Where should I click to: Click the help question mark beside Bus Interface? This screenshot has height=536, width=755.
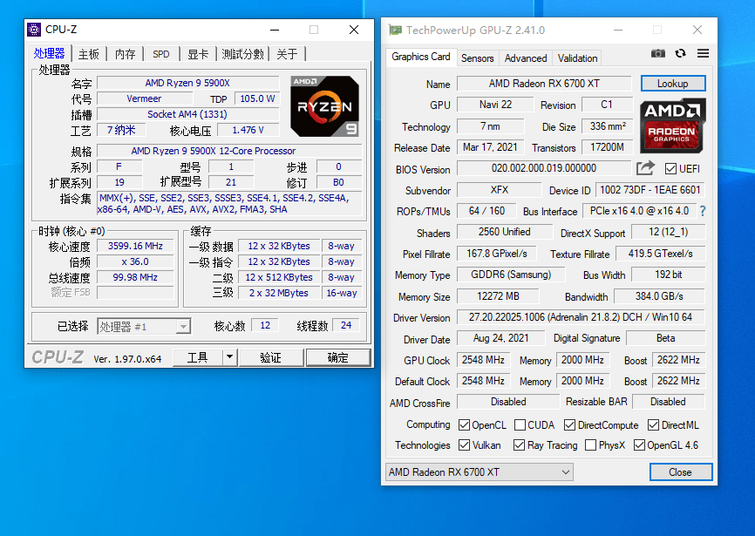pos(703,211)
